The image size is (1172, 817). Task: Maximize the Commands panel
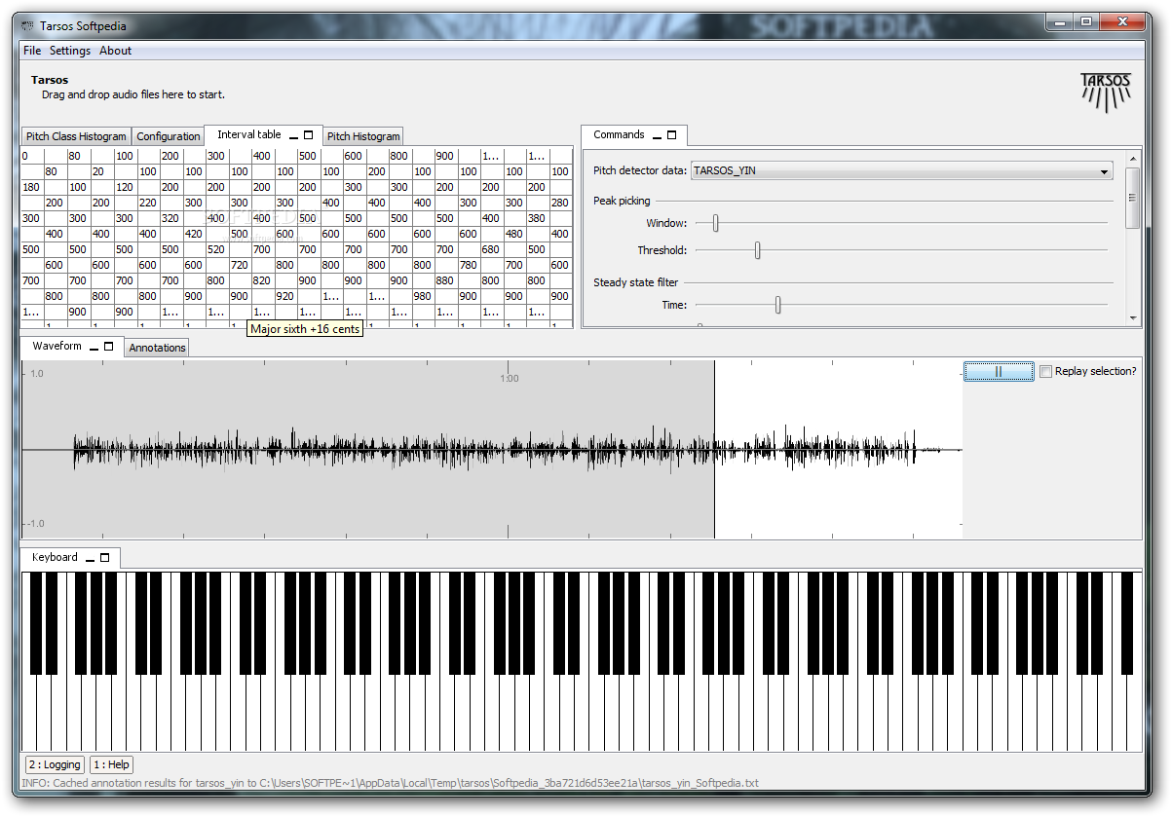(671, 135)
